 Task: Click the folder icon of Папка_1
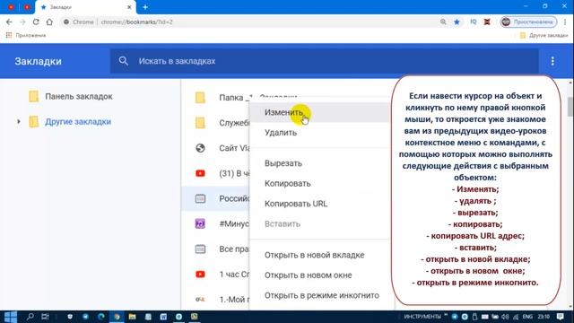pos(200,98)
